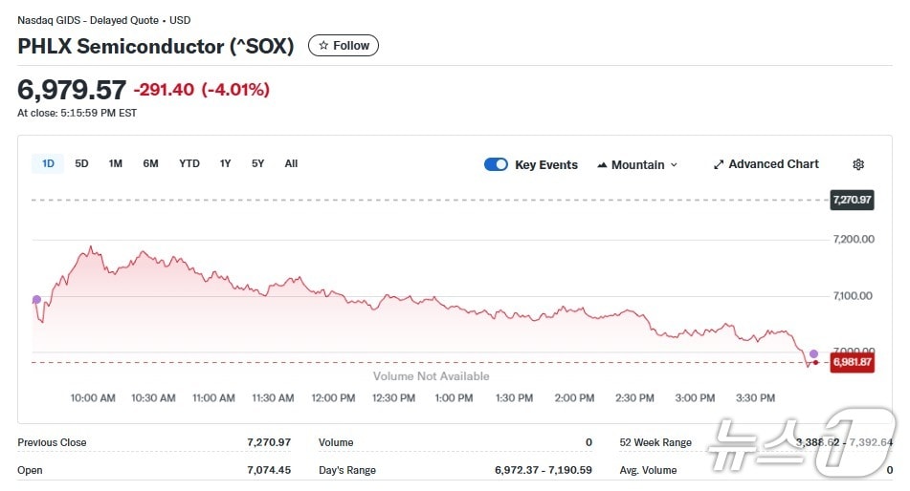The image size is (910, 491).
Task: Open chart settings gear icon
Action: point(858,164)
